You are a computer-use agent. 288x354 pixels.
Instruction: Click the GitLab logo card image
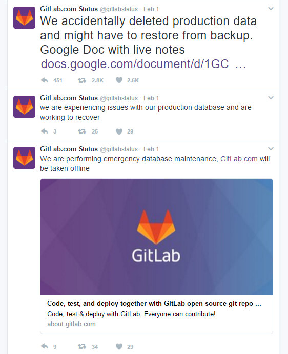[157, 236]
